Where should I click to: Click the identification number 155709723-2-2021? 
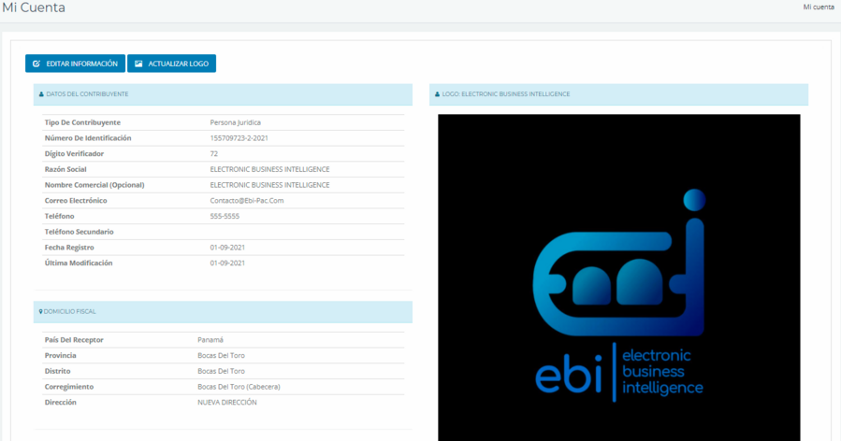tap(239, 138)
